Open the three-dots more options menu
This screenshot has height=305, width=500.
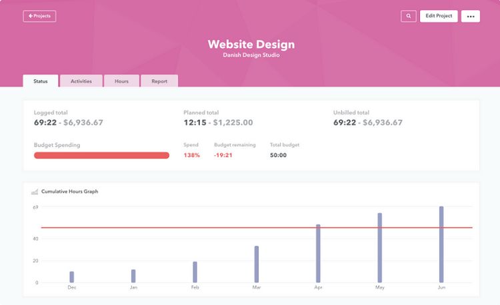pos(471,16)
